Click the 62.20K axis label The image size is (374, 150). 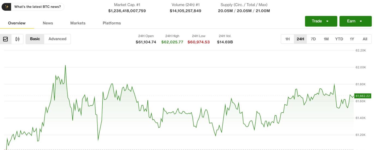coord(360,50)
